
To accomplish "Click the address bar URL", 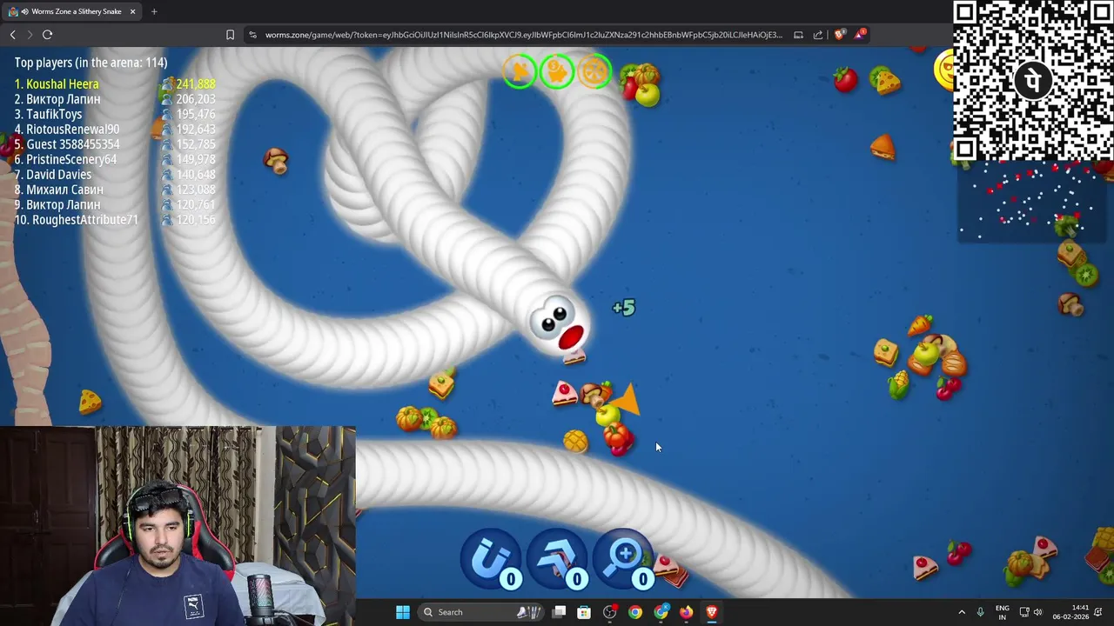I will (x=523, y=35).
